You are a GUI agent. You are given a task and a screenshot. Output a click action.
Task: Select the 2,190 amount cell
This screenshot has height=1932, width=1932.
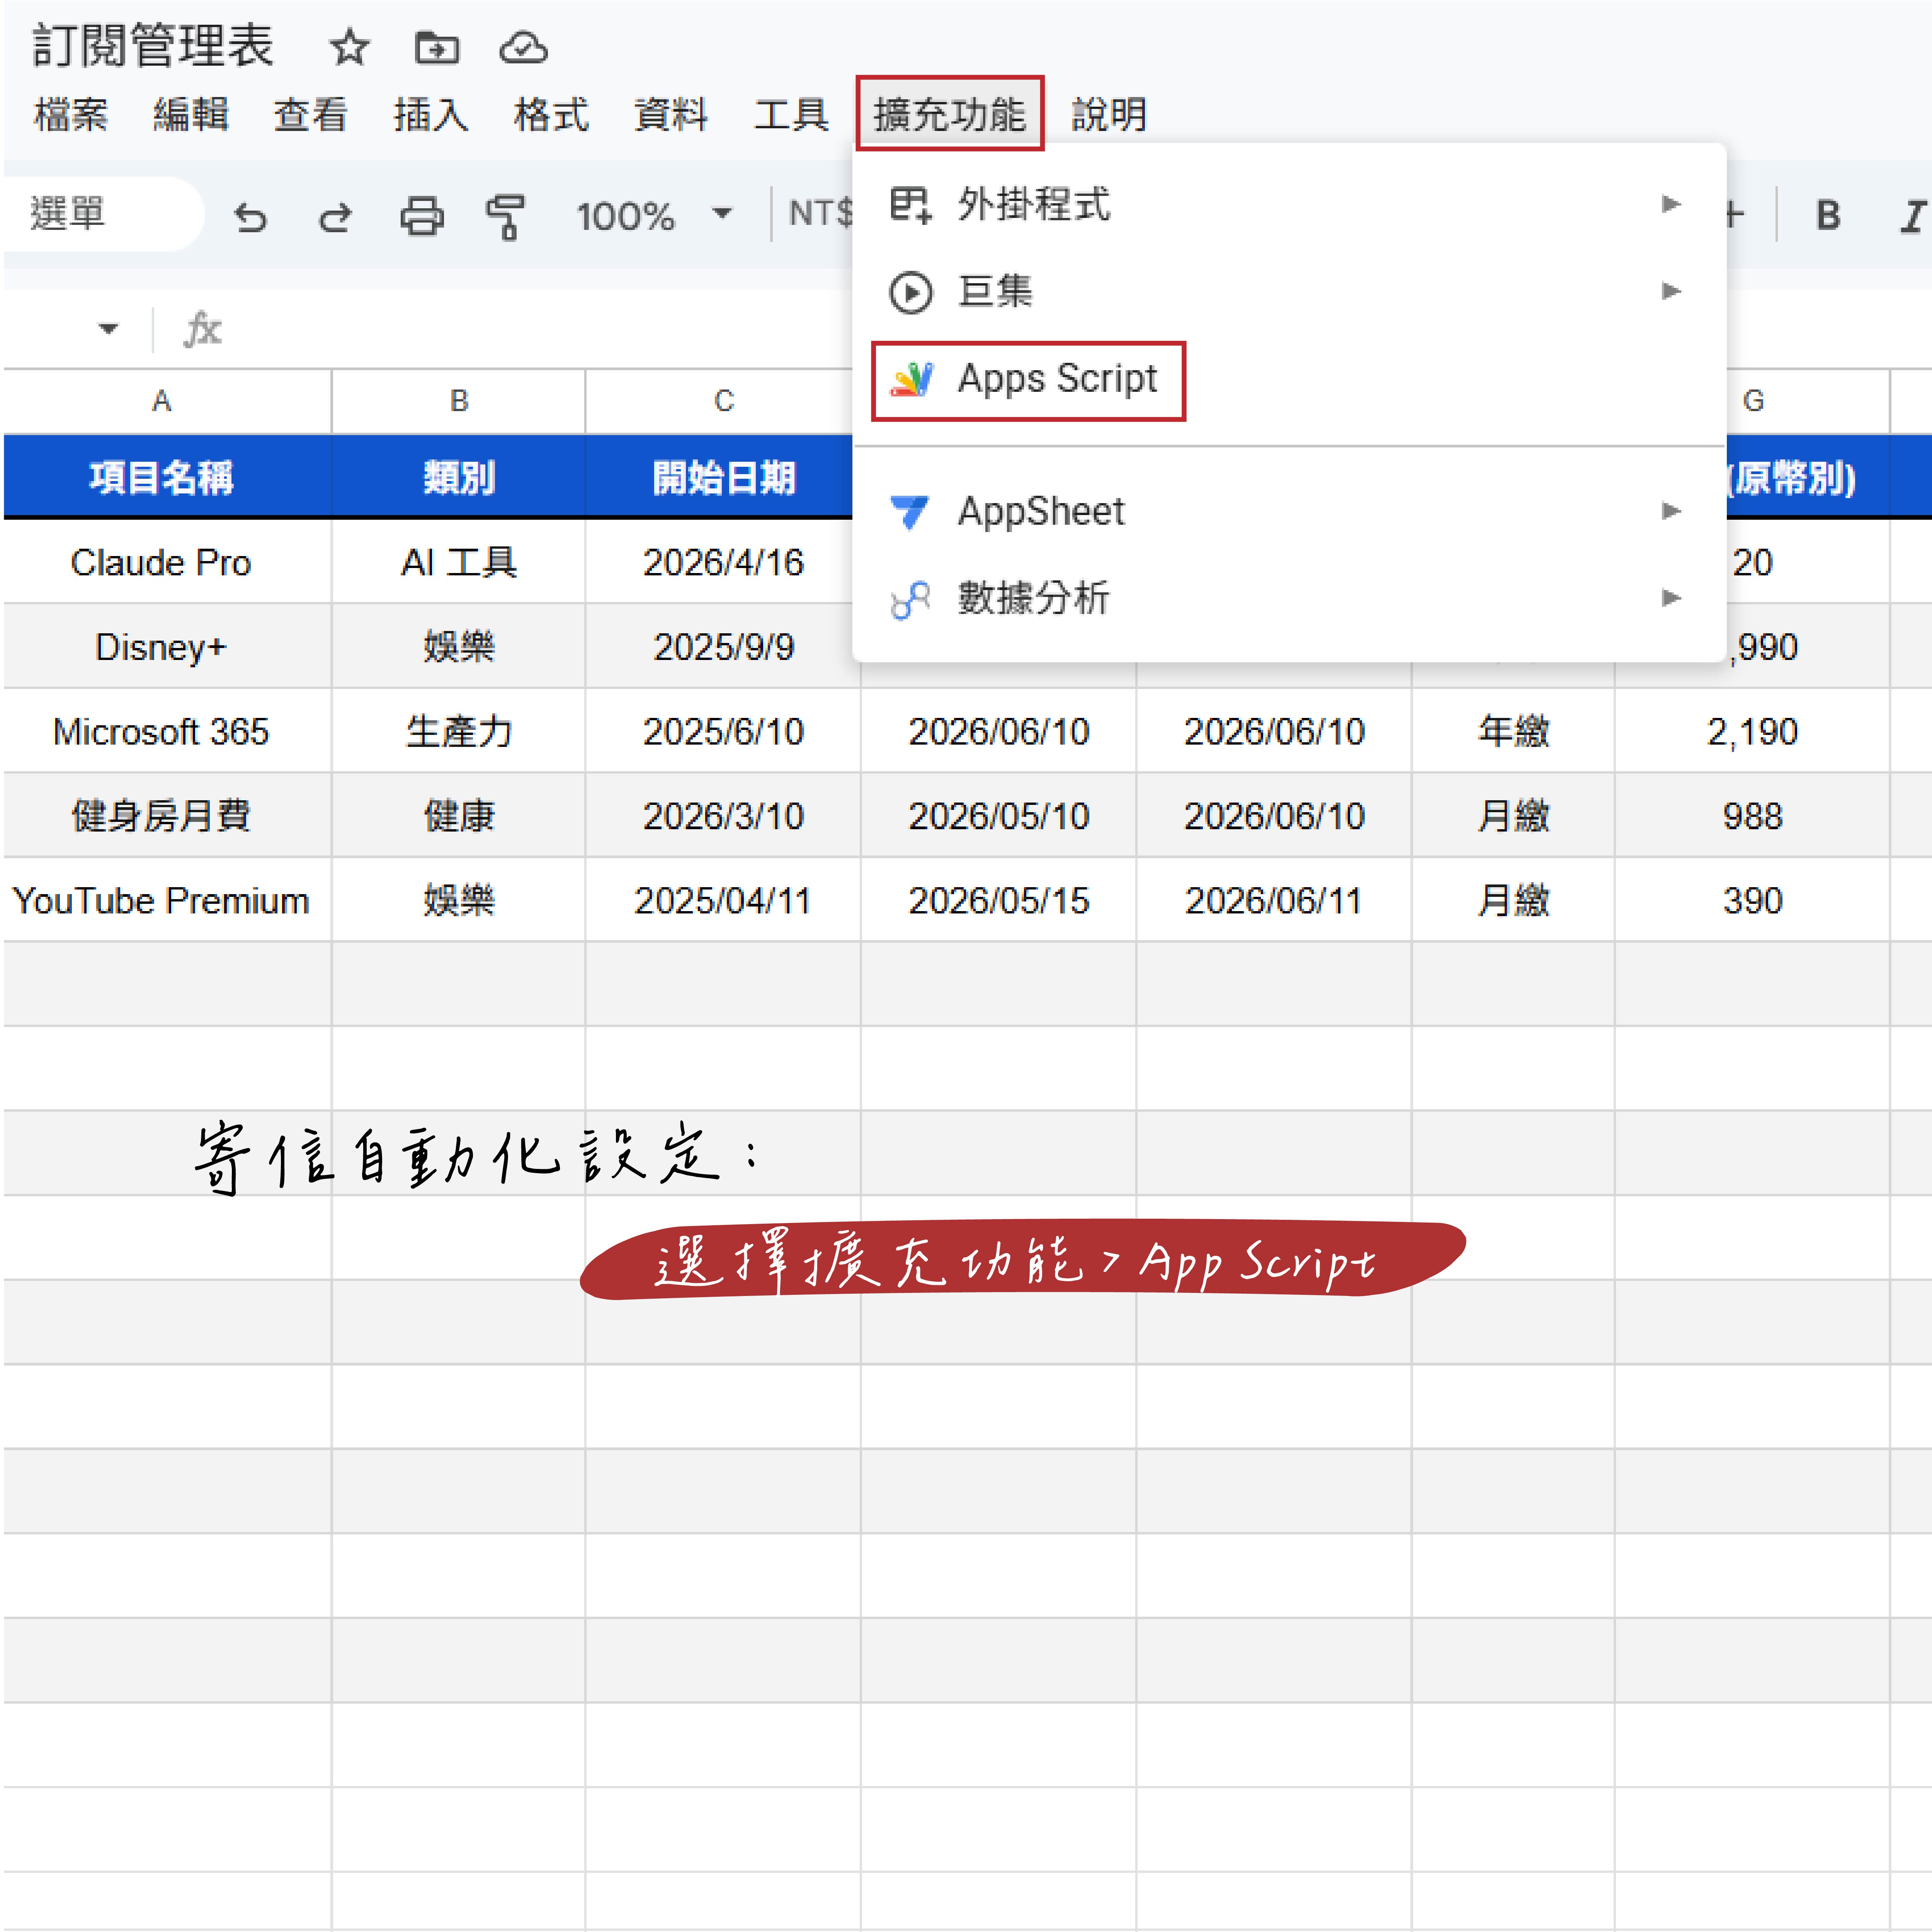pos(1752,731)
